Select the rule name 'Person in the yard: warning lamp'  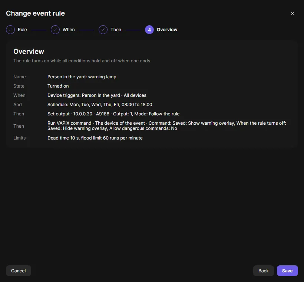coord(82,77)
